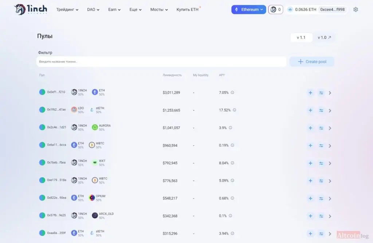Click pool address 0xe179...518a
Image resolution: width=373 pixels, height=243 pixels.
click(56, 180)
